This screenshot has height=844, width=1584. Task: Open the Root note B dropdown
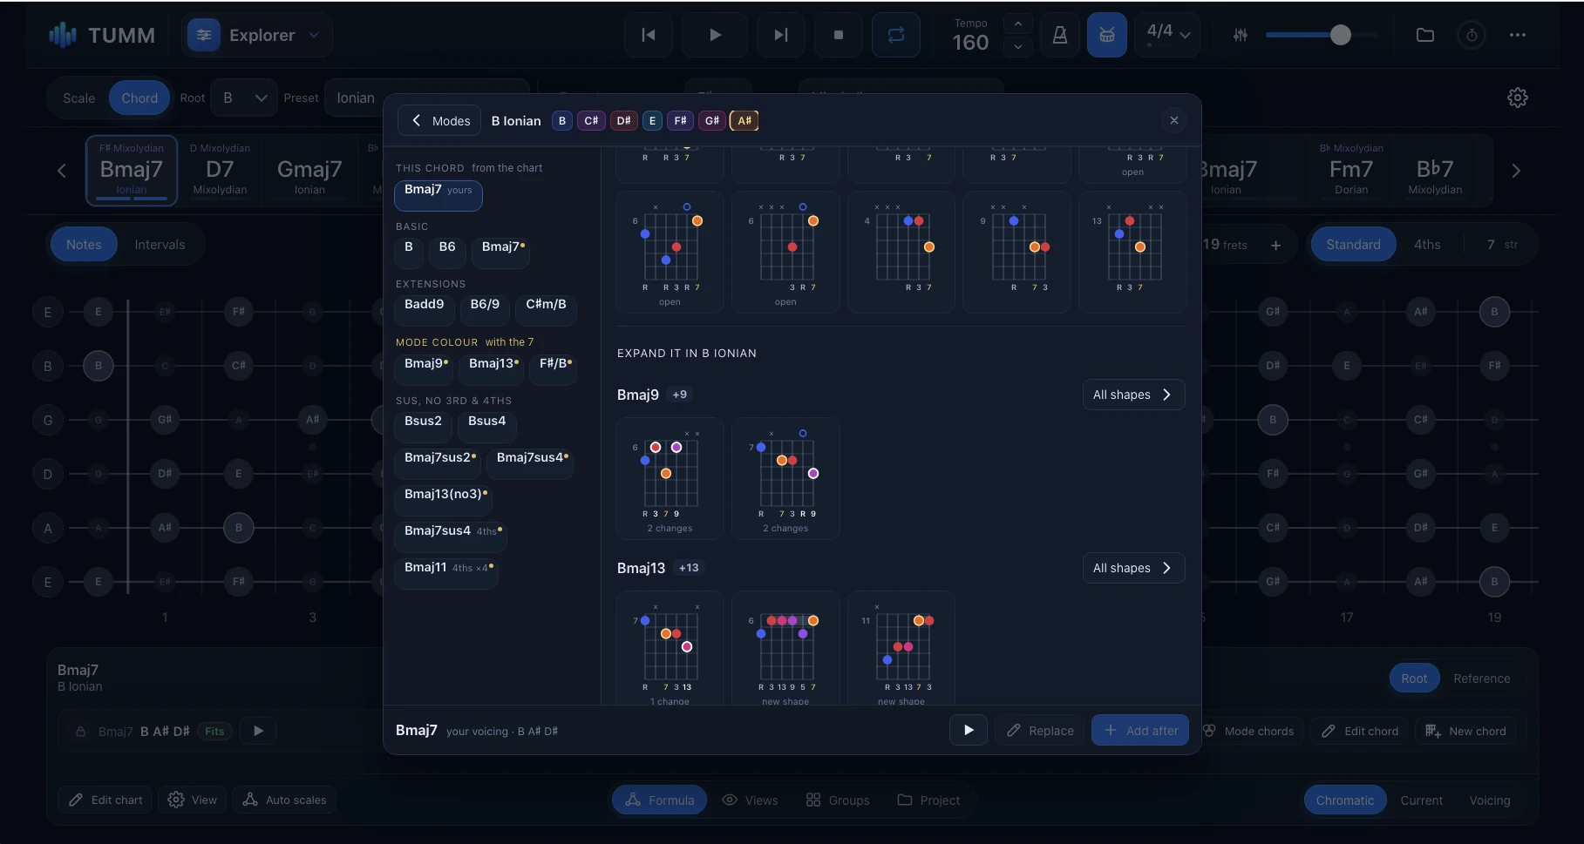(244, 98)
